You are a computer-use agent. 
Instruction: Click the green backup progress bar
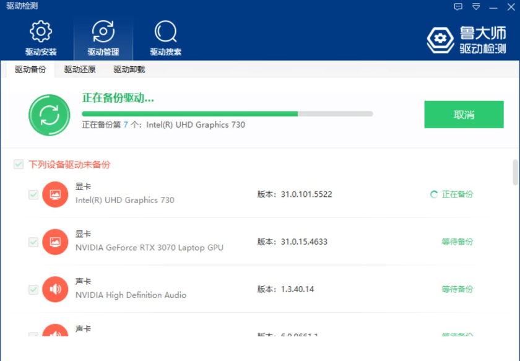pos(227,114)
